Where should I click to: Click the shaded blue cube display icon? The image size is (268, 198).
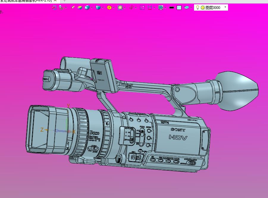point(87,7)
